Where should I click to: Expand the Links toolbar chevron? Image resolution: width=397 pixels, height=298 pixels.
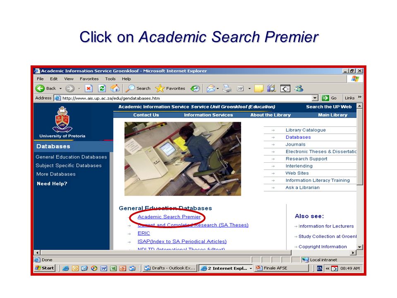359,97
